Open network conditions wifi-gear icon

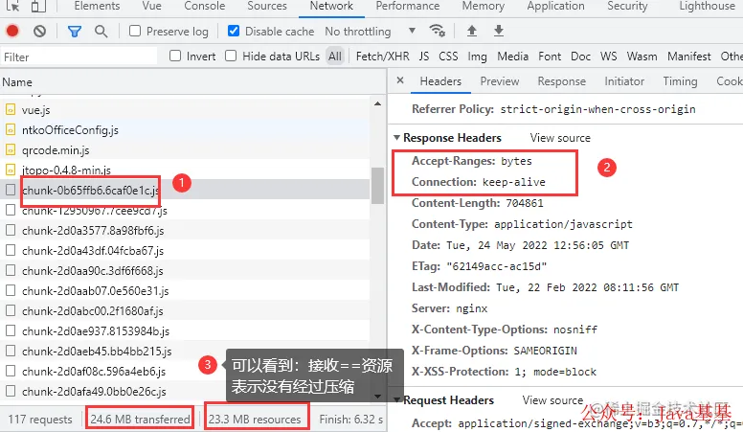437,31
